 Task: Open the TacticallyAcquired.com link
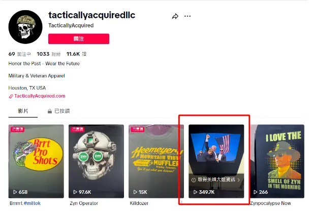pyautogui.click(x=40, y=96)
